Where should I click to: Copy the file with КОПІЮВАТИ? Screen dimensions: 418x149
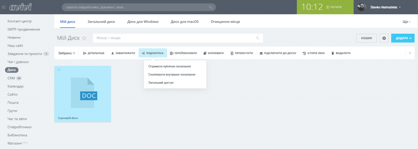pyautogui.click(x=213, y=53)
